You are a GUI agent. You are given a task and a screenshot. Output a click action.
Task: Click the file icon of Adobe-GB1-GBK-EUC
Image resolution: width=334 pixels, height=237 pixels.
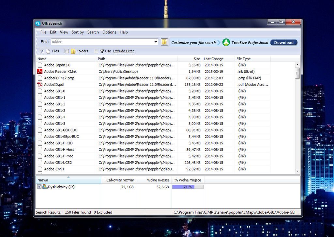point(40,130)
